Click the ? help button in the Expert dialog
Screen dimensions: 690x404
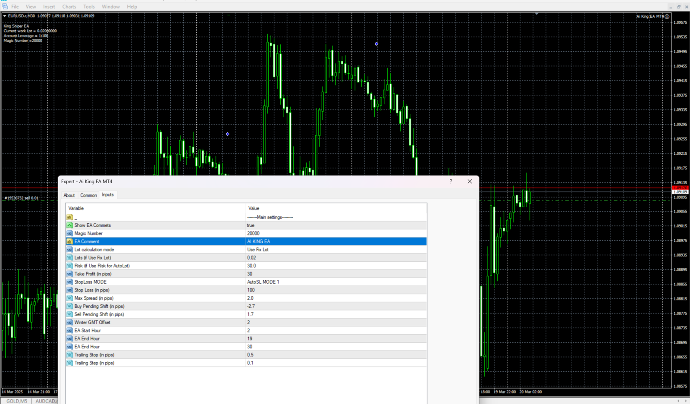click(x=451, y=182)
